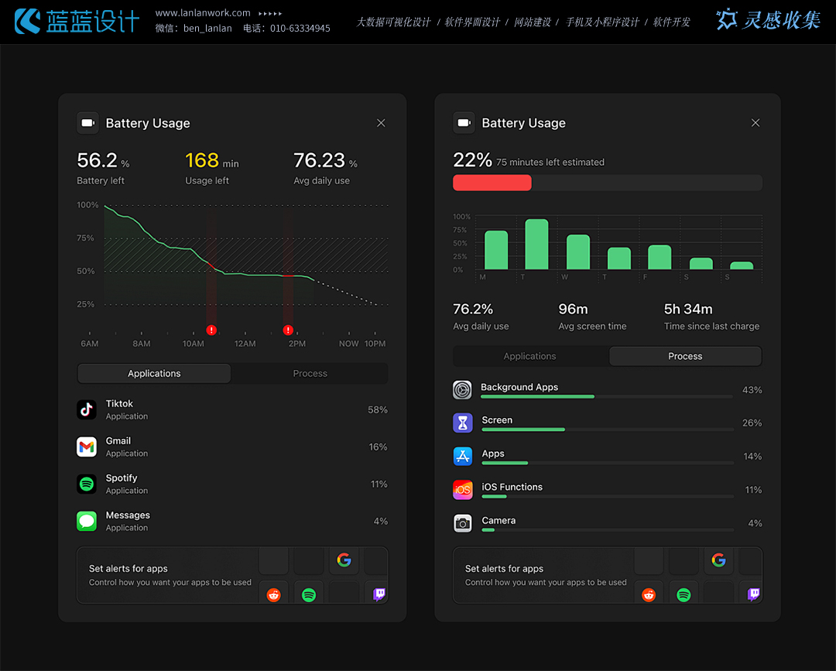The width and height of the screenshot is (836, 671).
Task: Click the Gmail app icon
Action: tap(87, 447)
